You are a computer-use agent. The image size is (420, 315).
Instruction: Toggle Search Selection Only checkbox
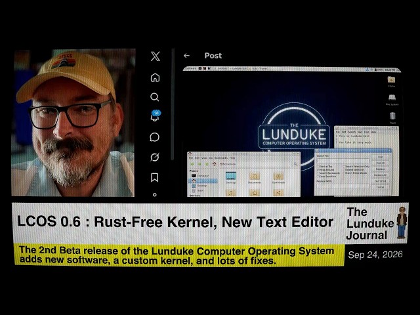click(356, 166)
